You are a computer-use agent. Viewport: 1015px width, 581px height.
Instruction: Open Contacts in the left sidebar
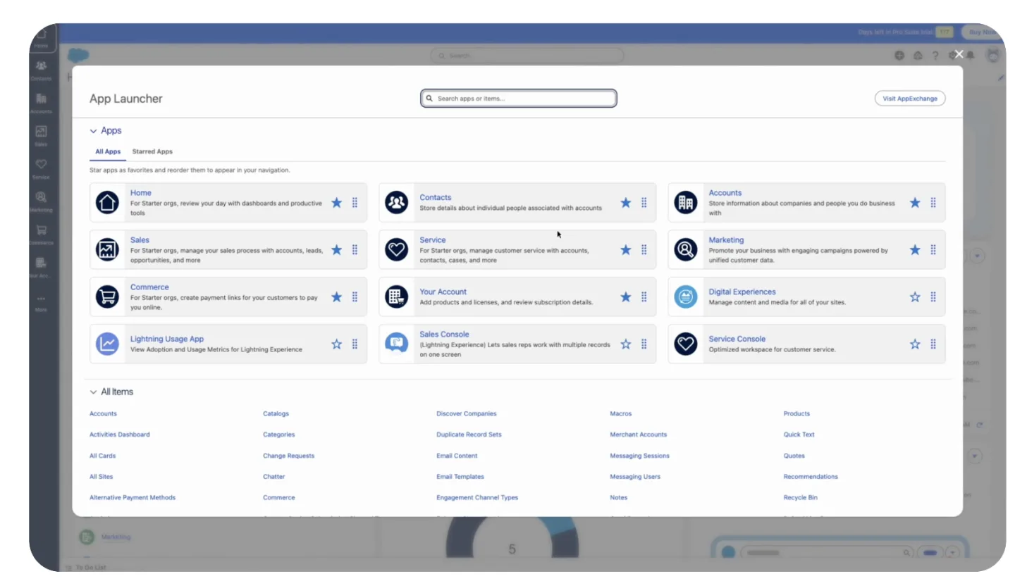click(x=41, y=70)
